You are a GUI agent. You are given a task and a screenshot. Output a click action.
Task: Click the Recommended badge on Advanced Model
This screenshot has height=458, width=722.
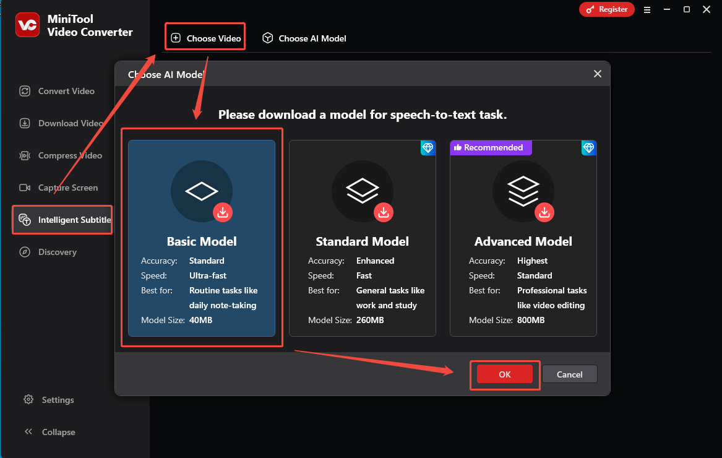[x=491, y=148]
